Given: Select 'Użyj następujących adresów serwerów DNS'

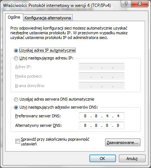Looking at the screenshot, I should click(x=16, y=108).
